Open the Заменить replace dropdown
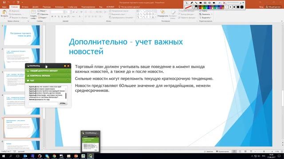The height and width of the screenshot is (159, 284). pyautogui.click(x=205, y=14)
